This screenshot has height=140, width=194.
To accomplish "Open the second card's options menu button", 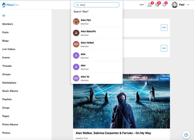I will click(164, 48).
